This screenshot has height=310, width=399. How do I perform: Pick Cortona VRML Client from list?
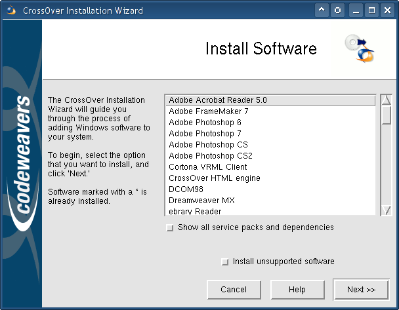270,167
